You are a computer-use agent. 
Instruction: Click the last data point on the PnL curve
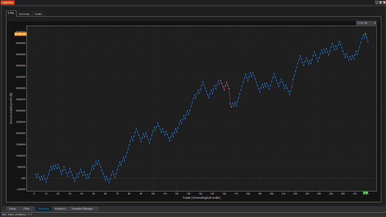click(x=368, y=42)
